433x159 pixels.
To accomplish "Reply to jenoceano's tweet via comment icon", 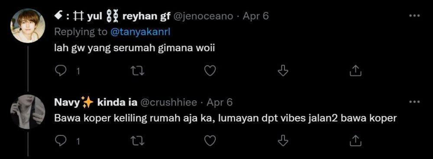I will (x=60, y=71).
